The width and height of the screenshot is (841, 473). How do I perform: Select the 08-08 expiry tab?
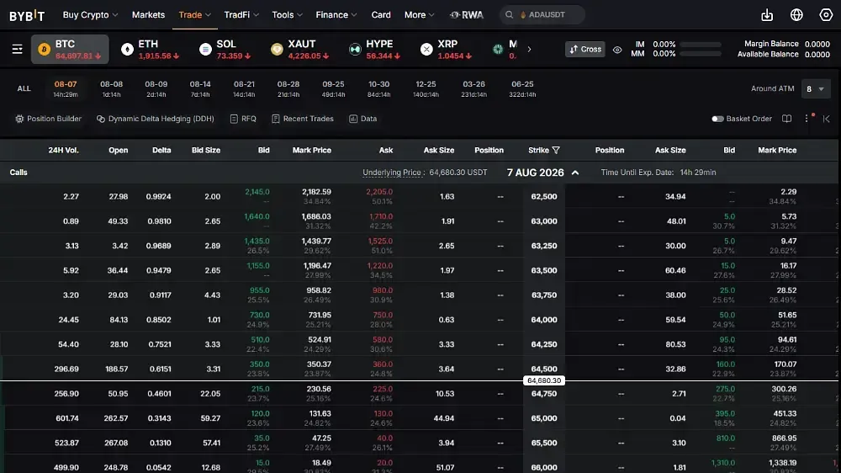(x=112, y=88)
